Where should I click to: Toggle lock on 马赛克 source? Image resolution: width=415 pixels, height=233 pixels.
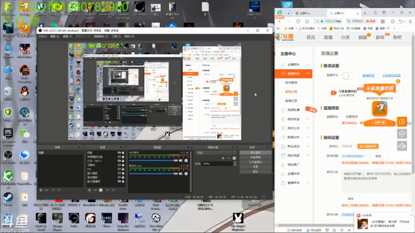[123, 165]
